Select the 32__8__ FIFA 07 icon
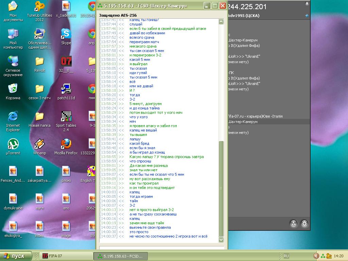This screenshot has width=348, height=261. [66, 64]
